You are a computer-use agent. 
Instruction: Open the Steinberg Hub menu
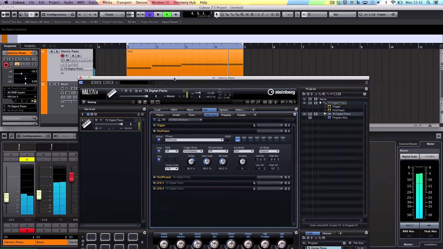tap(184, 2)
